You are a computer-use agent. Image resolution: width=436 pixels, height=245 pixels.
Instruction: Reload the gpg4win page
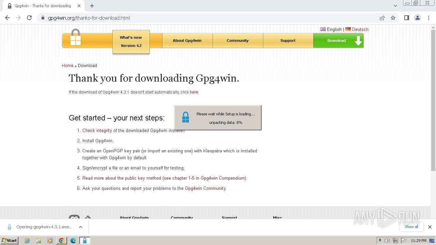(29, 18)
